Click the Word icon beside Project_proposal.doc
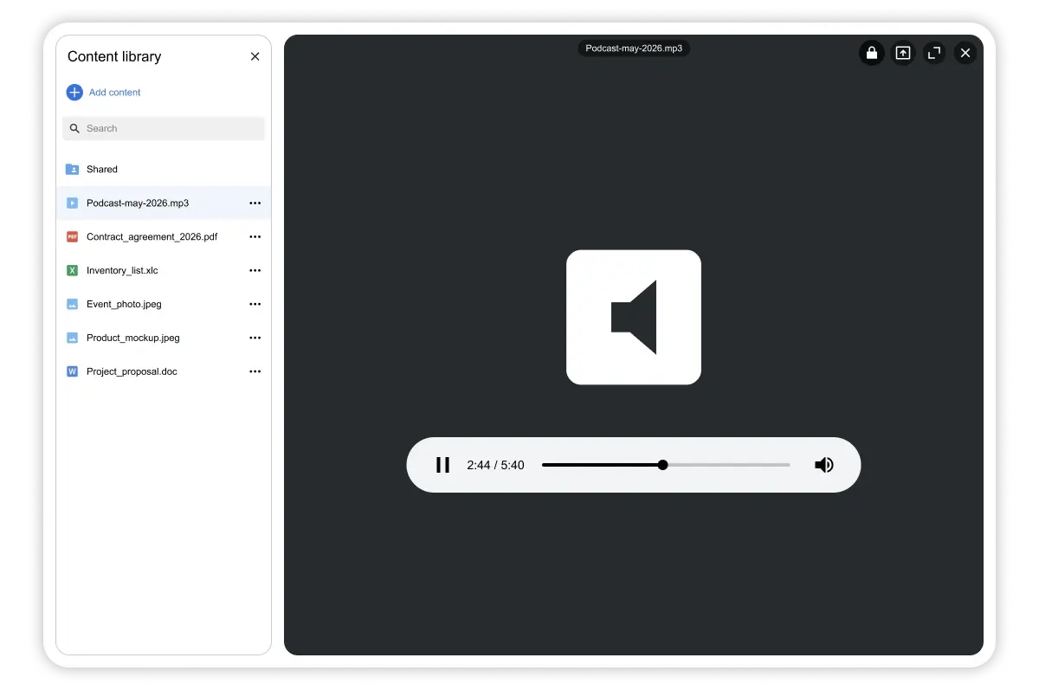 (73, 371)
